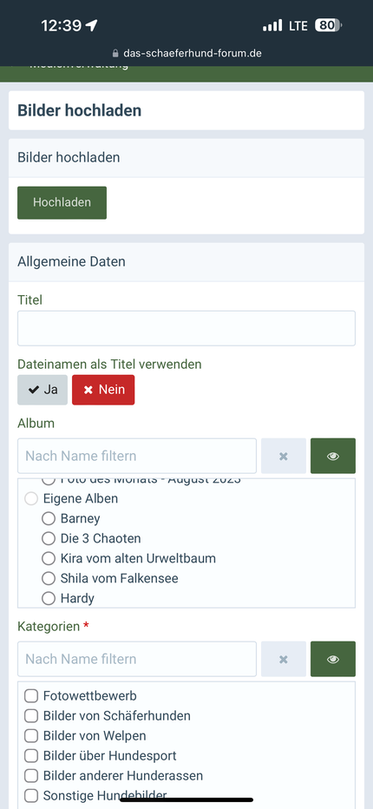Tap the location arrow next to the time

[91, 25]
